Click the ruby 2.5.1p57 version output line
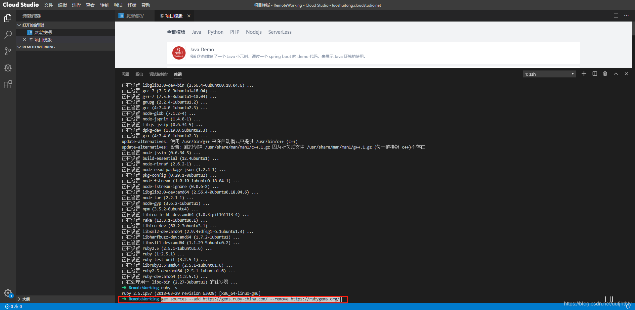The image size is (635, 310). coord(191,293)
